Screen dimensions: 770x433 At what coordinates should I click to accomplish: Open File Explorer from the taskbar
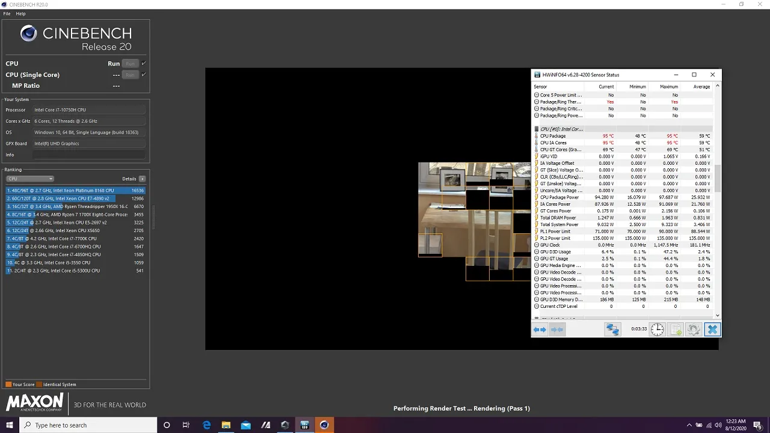(x=226, y=425)
